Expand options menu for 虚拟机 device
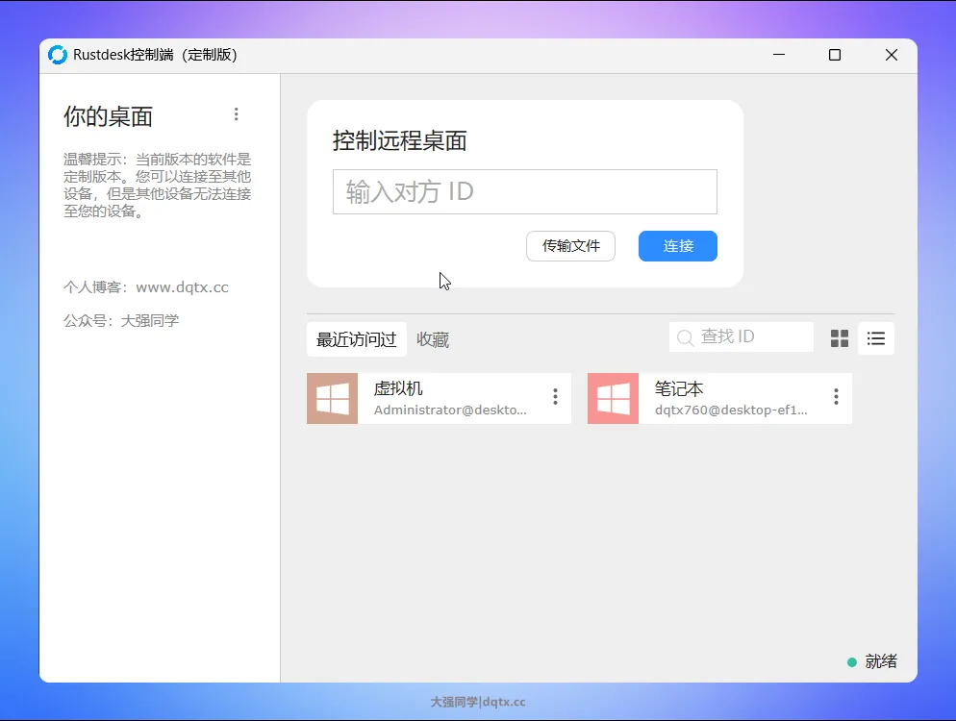 click(x=555, y=397)
